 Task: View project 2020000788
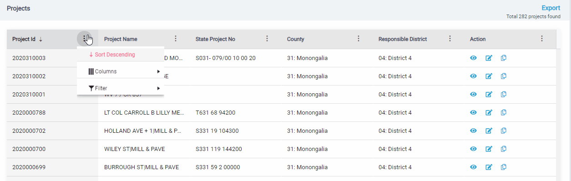tap(473, 112)
